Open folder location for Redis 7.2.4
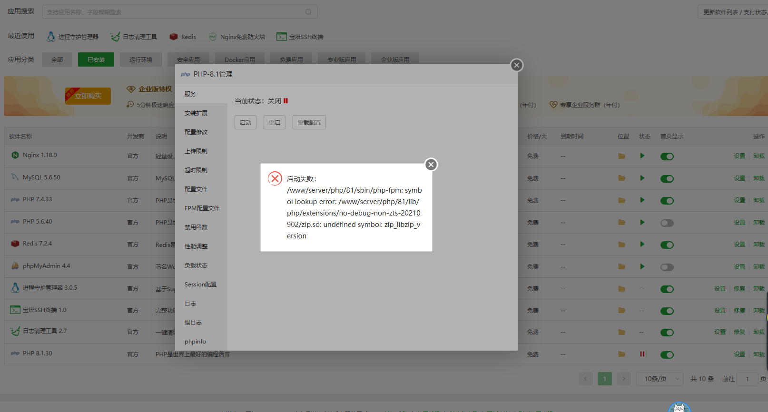The width and height of the screenshot is (768, 412). [621, 245]
